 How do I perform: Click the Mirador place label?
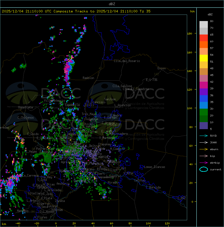[x=113, y=183]
